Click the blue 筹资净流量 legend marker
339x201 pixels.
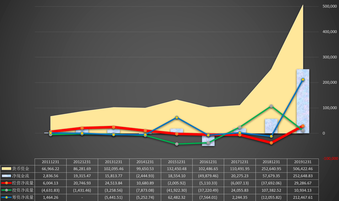(x=6, y=197)
